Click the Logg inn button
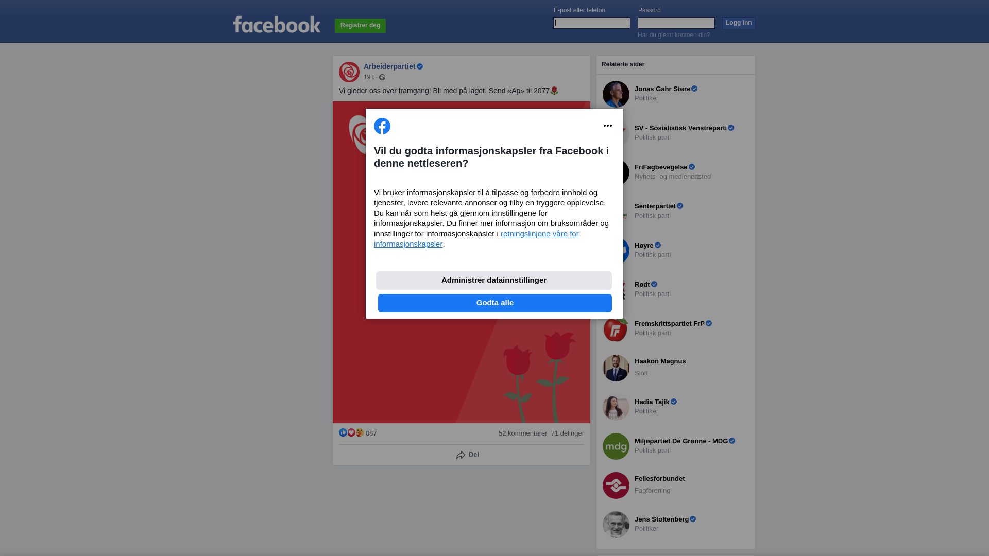This screenshot has height=556, width=989. 739,23
